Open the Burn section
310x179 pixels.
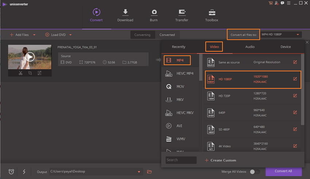pos(154,15)
